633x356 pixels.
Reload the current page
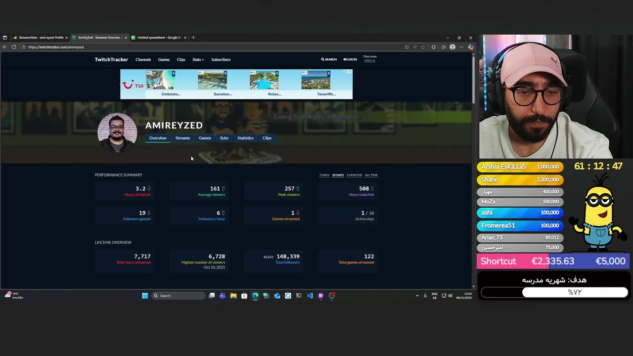14,47
